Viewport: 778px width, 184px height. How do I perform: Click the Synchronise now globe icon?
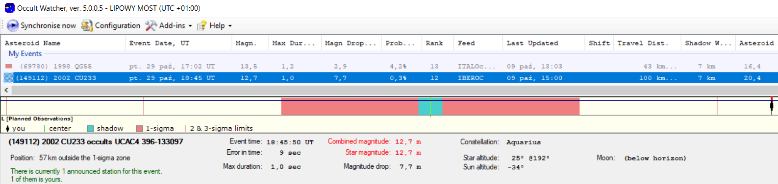pyautogui.click(x=13, y=25)
